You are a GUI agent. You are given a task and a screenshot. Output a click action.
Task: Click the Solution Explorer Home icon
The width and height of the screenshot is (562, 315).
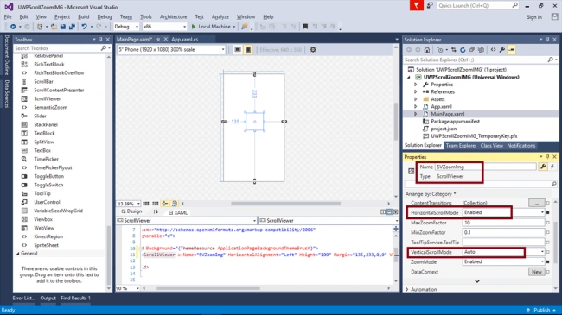[427, 50]
